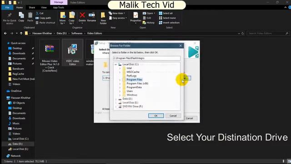Screen dimensions: 291x164
Task: Select OneDrive in the sidebar
Action: [16, 91]
